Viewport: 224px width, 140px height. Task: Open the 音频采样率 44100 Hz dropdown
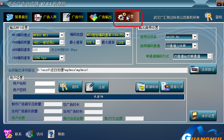(195, 37)
